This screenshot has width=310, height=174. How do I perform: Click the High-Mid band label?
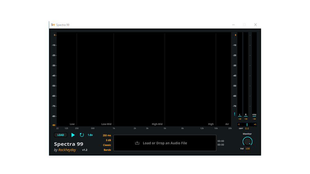[x=157, y=124]
